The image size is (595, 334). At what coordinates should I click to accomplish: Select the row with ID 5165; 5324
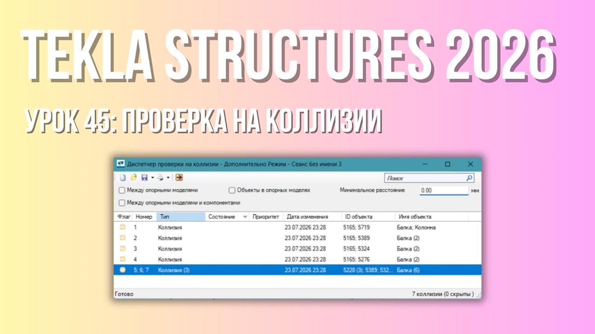[x=297, y=249]
